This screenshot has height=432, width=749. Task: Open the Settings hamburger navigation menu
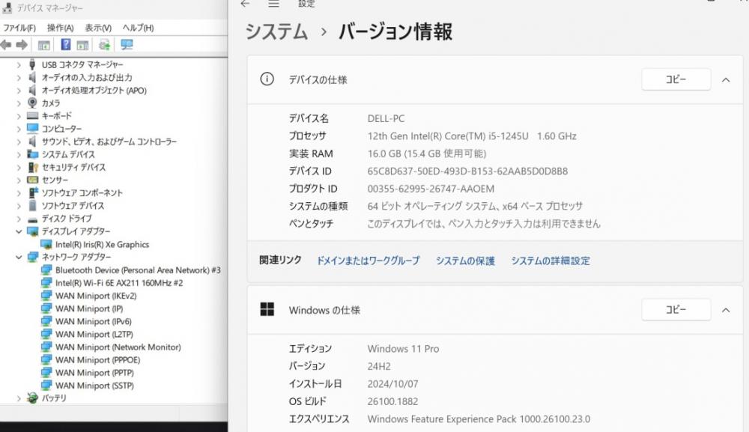point(273,4)
